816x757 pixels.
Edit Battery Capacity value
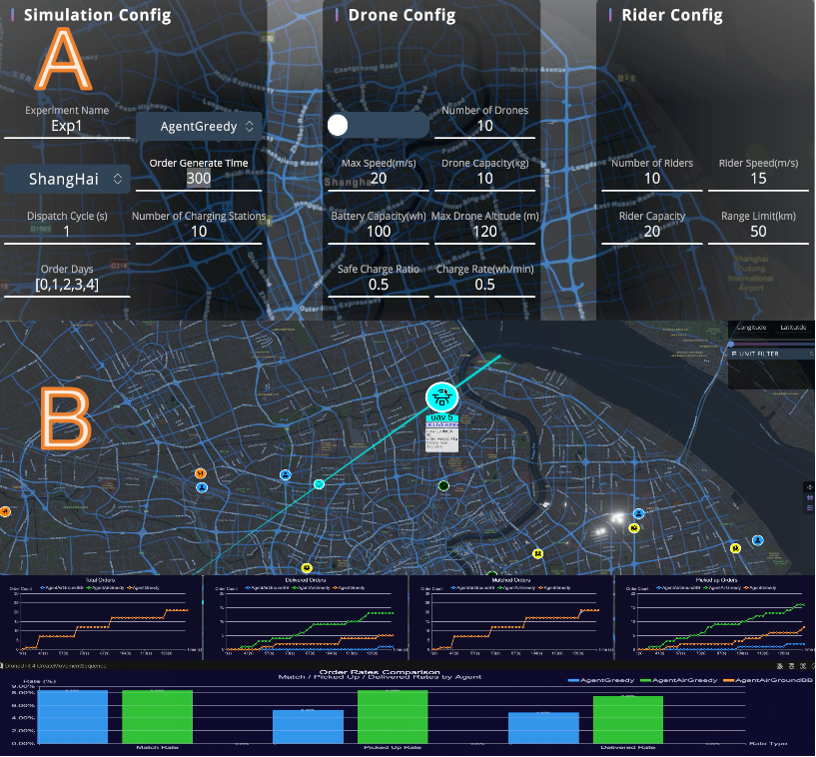click(379, 232)
